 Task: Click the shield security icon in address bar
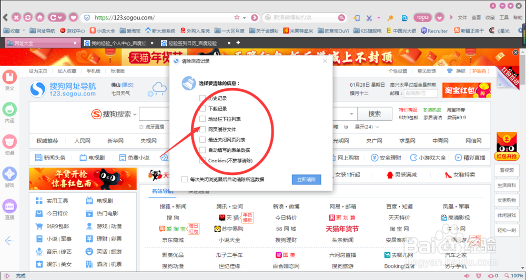[x=87, y=17]
